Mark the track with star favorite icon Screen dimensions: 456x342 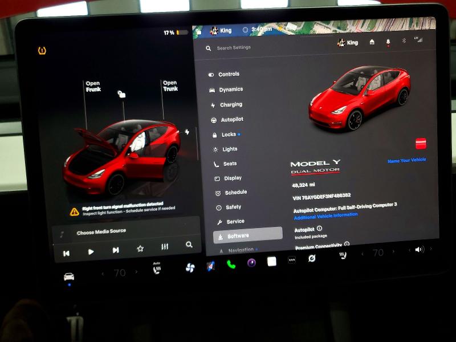(x=140, y=249)
